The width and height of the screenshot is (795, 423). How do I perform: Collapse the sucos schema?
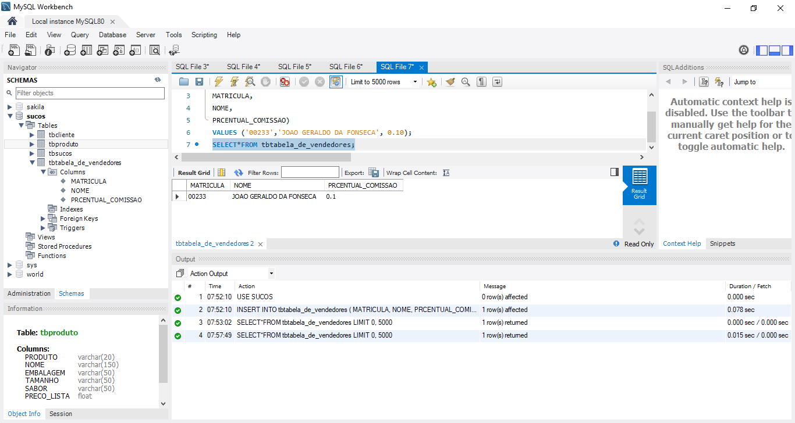pos(9,116)
